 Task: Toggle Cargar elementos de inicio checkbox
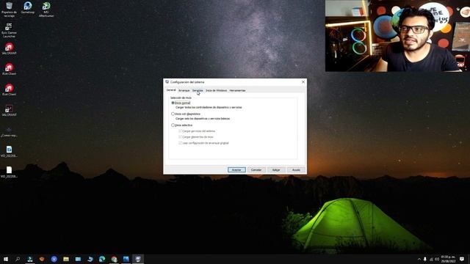(x=180, y=137)
